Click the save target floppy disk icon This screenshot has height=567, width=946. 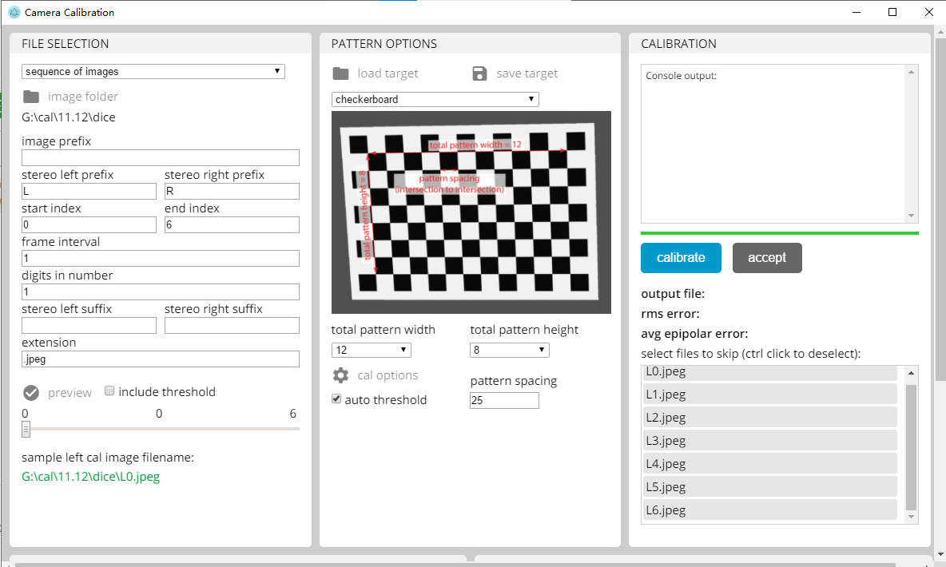tap(479, 73)
